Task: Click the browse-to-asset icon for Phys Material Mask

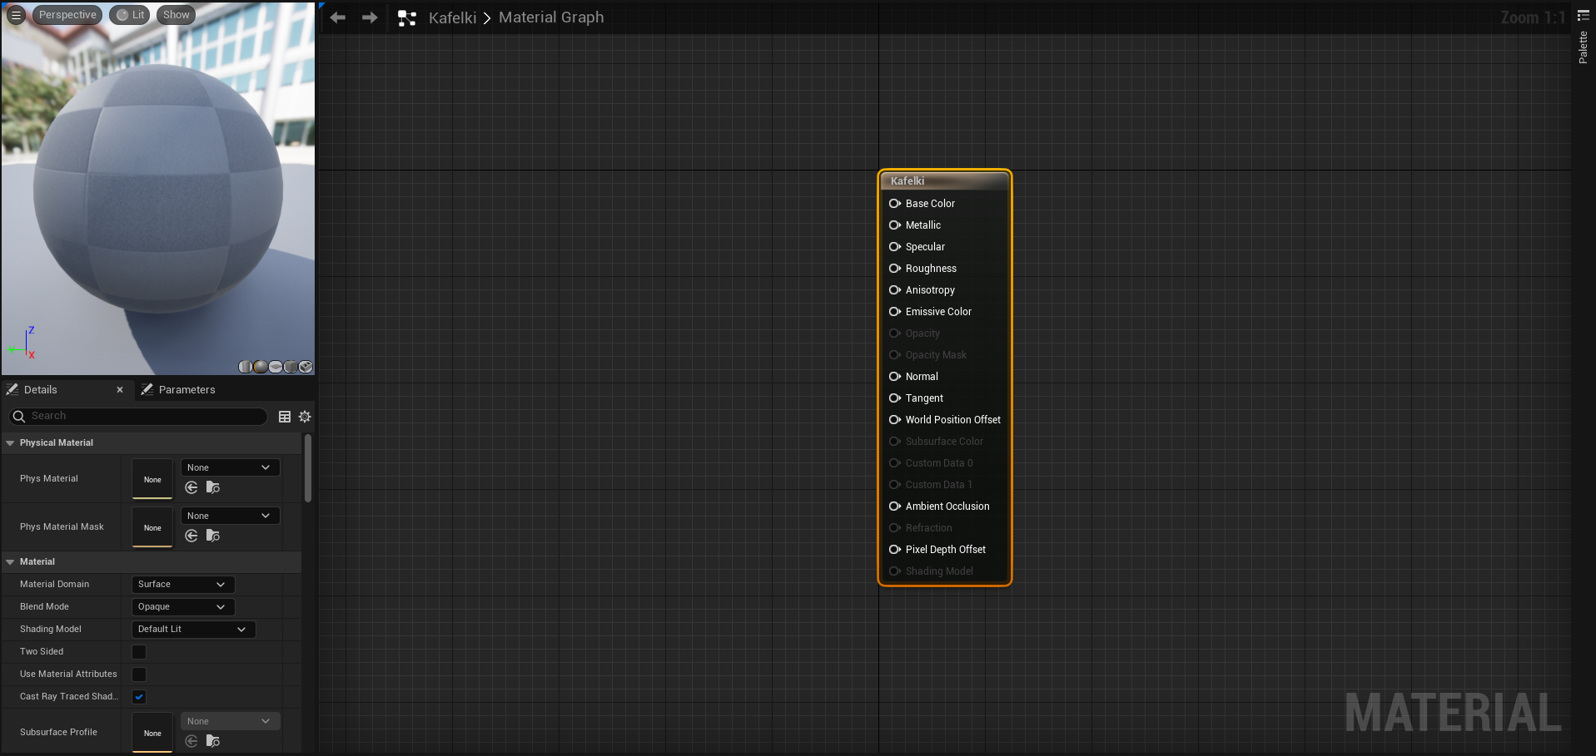Action: coord(213,536)
